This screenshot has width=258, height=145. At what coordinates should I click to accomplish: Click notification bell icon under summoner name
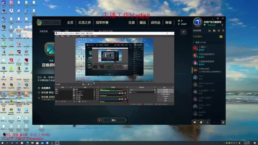[222, 25]
